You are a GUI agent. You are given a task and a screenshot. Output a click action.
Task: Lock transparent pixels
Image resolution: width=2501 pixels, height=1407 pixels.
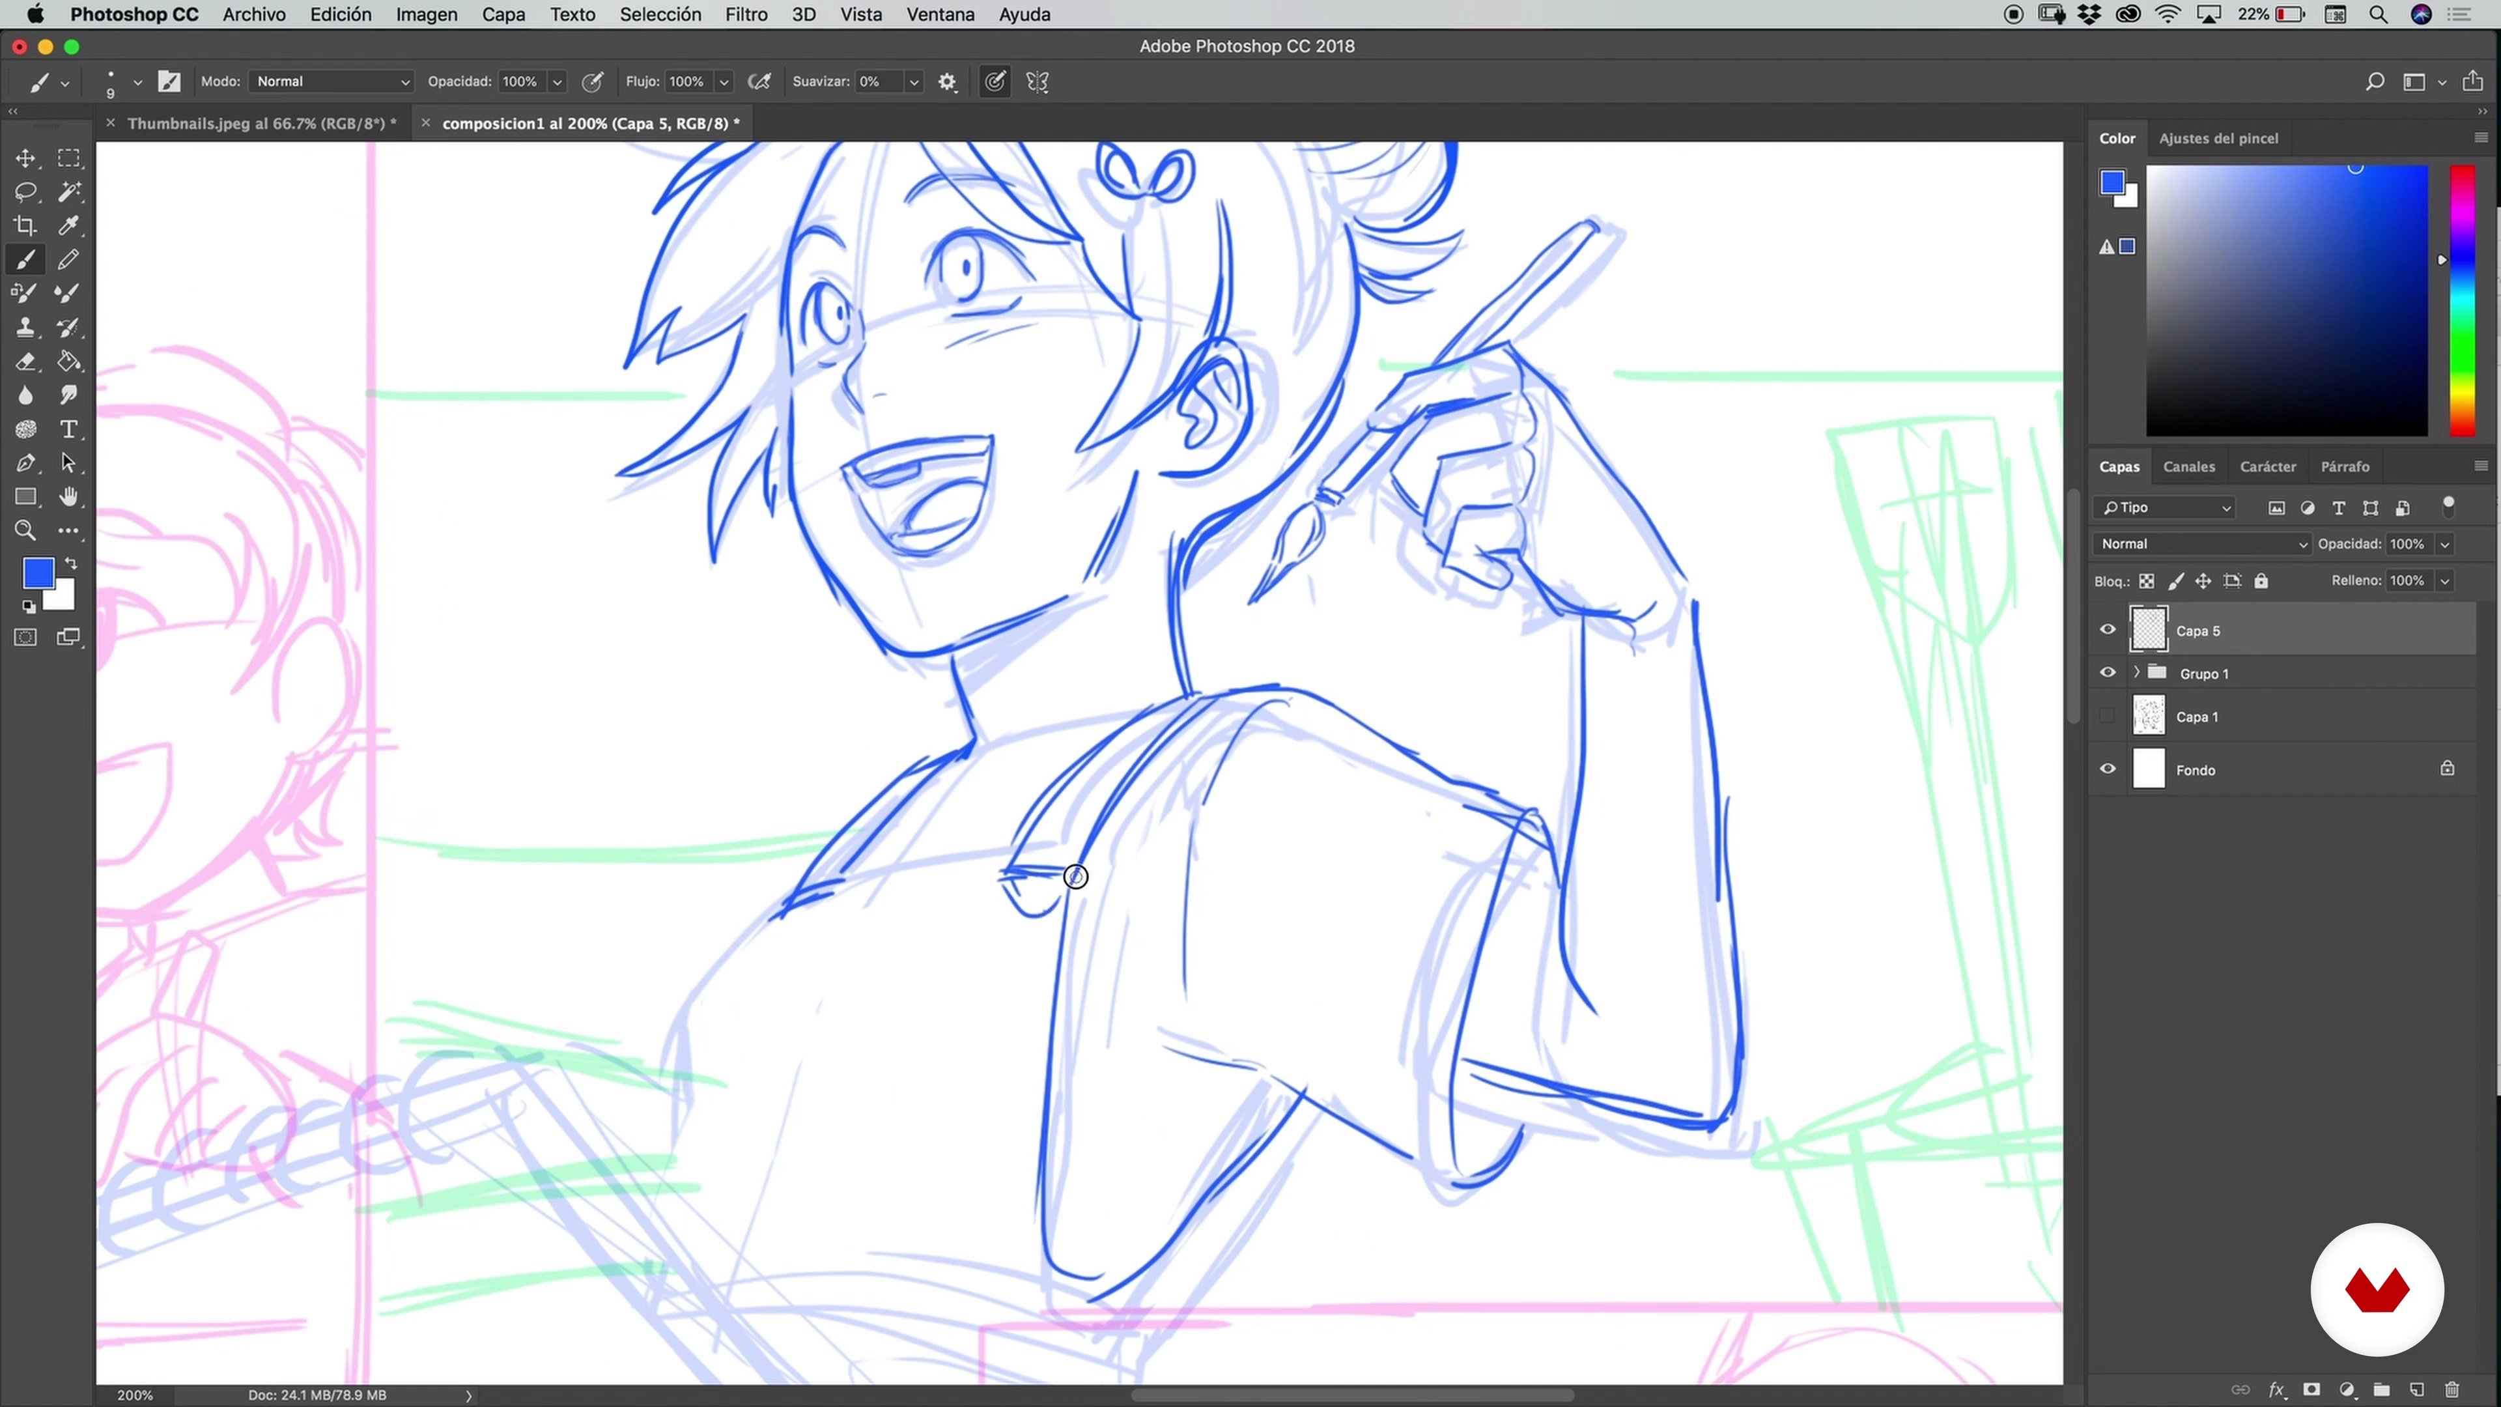pyautogui.click(x=2147, y=580)
